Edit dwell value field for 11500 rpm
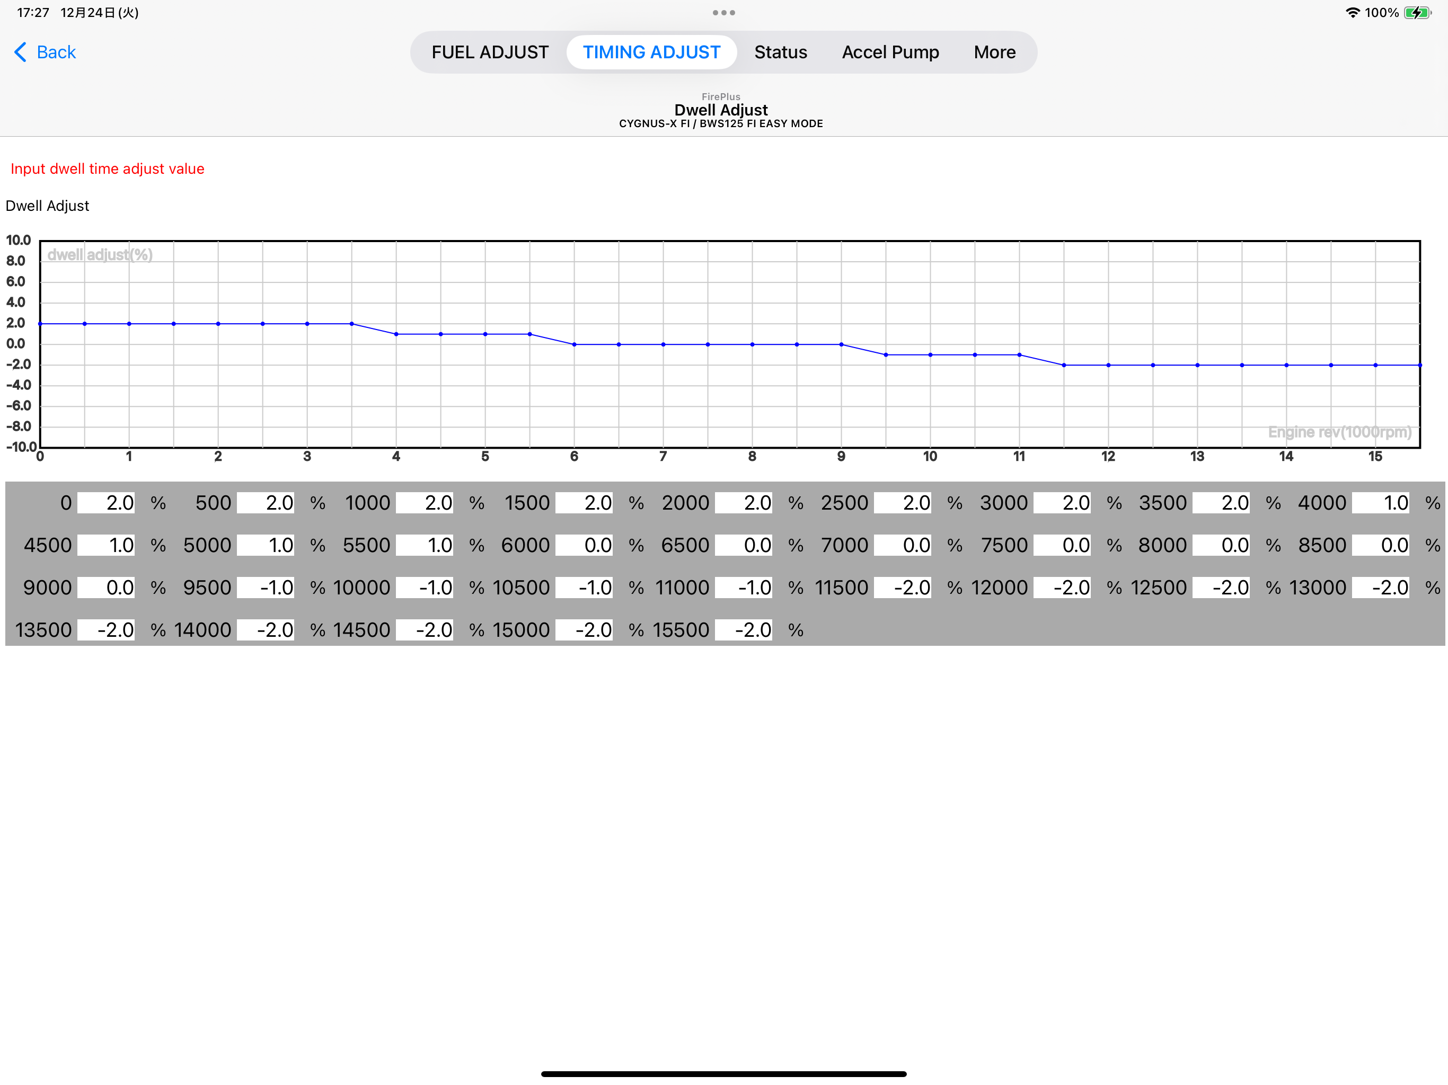The height and width of the screenshot is (1085, 1448). click(903, 588)
